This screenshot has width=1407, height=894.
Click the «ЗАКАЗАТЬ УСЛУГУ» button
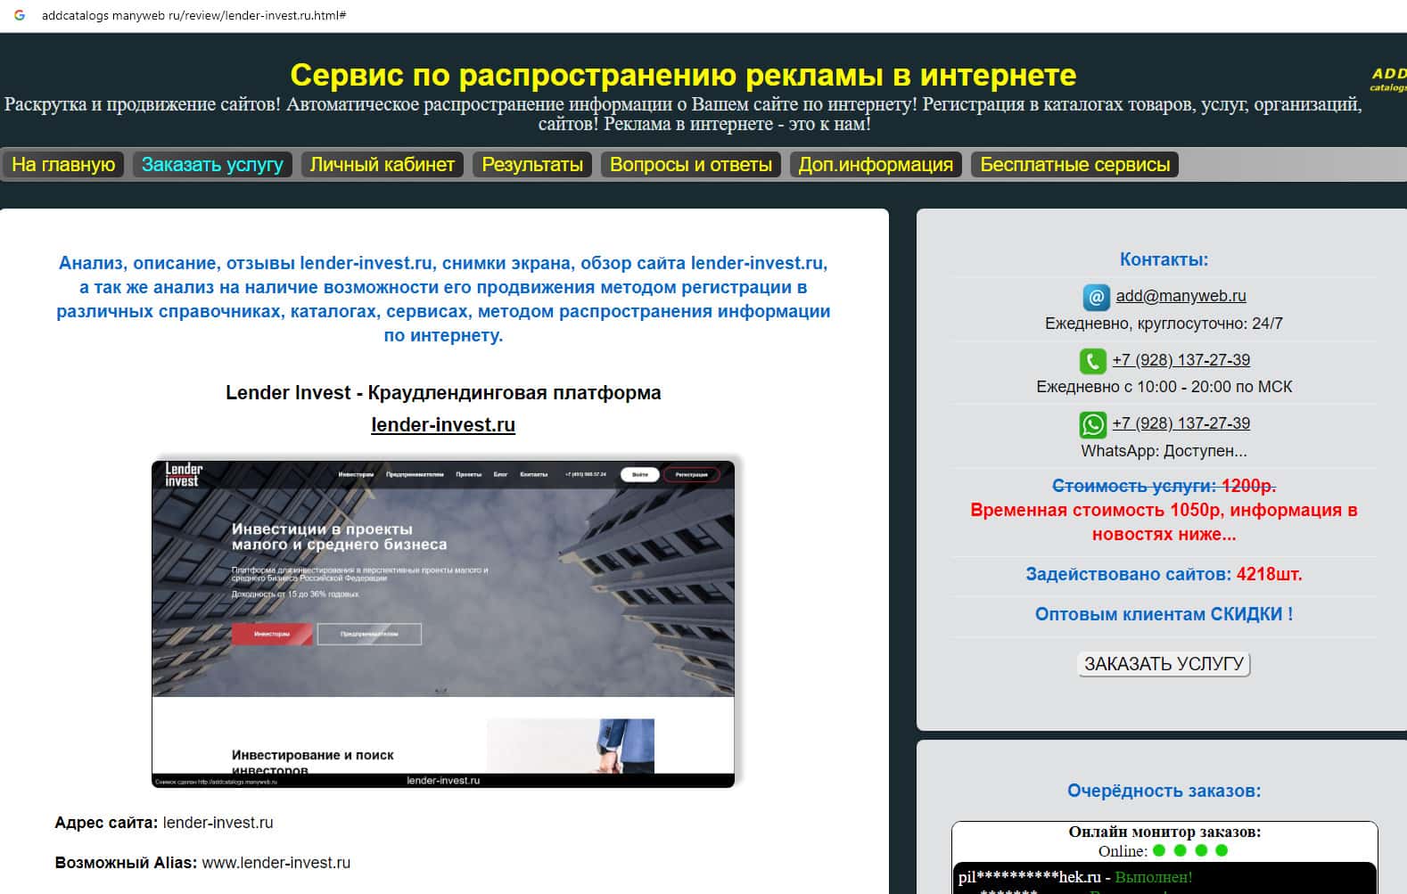tap(1164, 664)
